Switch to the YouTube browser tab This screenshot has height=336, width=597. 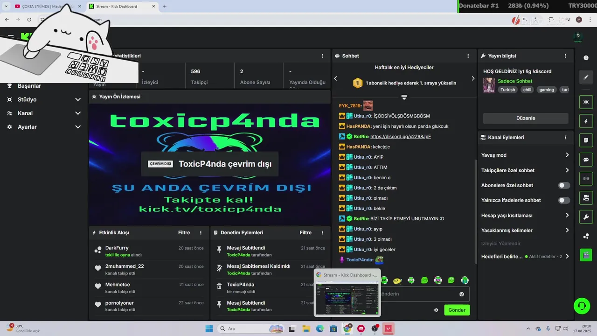point(48,6)
